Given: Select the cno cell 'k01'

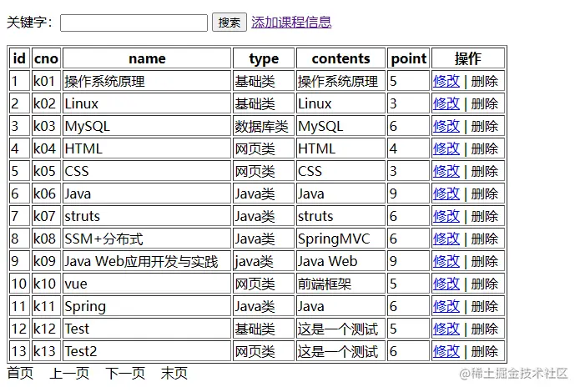Looking at the screenshot, I should [46, 81].
